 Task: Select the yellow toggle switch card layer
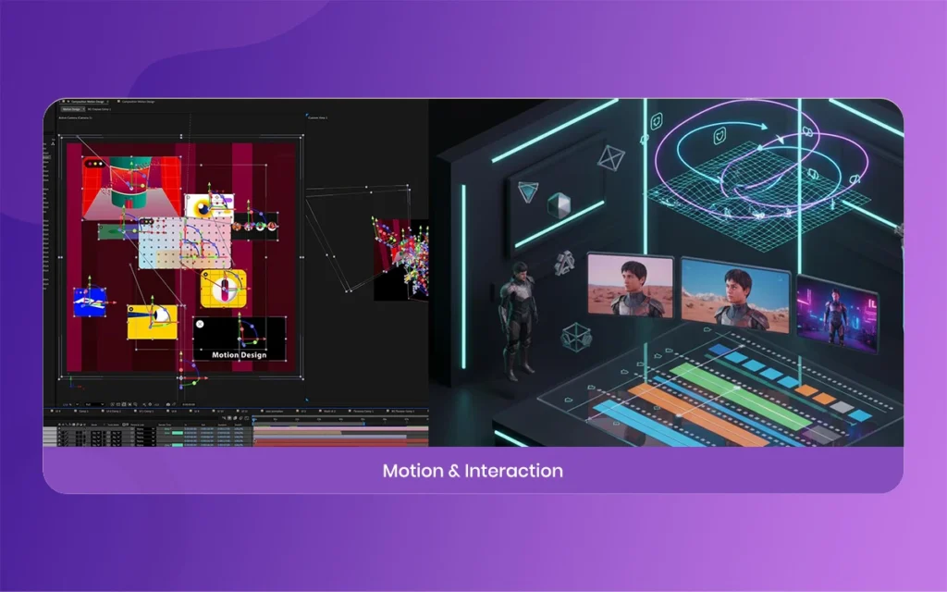click(x=224, y=289)
